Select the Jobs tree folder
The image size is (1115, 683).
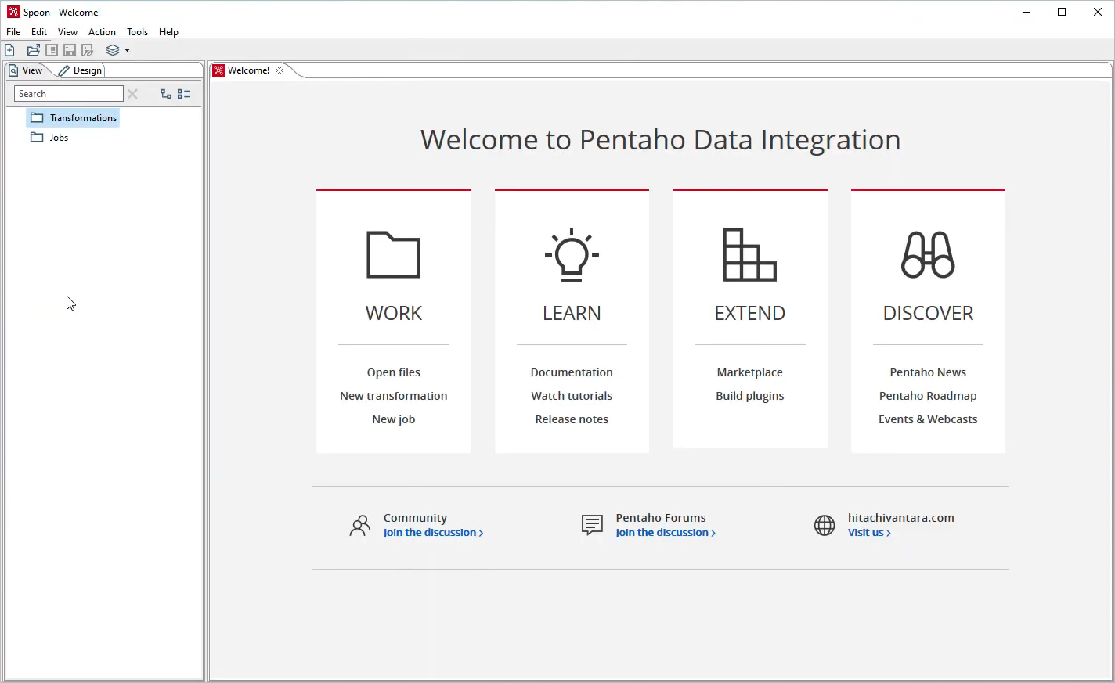point(49,138)
